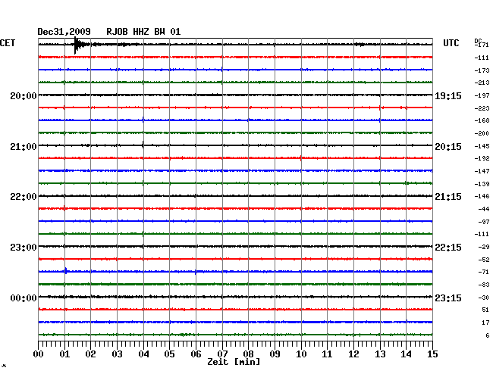Screen dimensions: 493x374
Task: Select the DC value -197
Action: coord(482,95)
